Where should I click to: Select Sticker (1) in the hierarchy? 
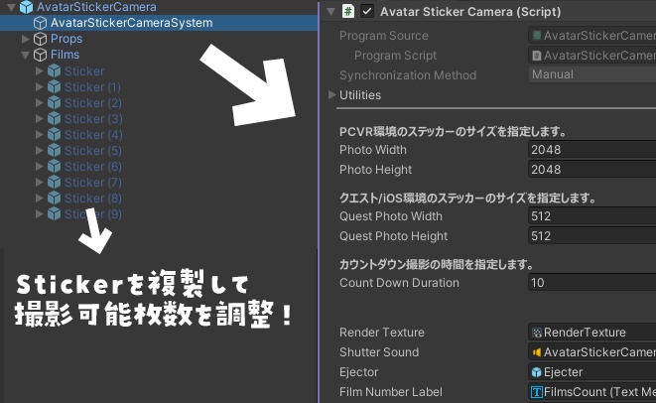(x=92, y=87)
